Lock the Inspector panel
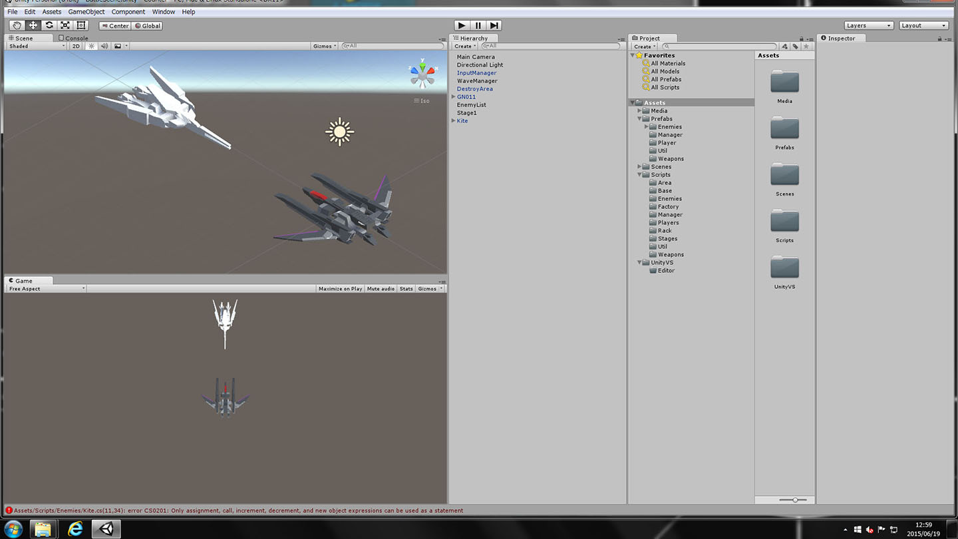This screenshot has width=958, height=539. (x=939, y=39)
